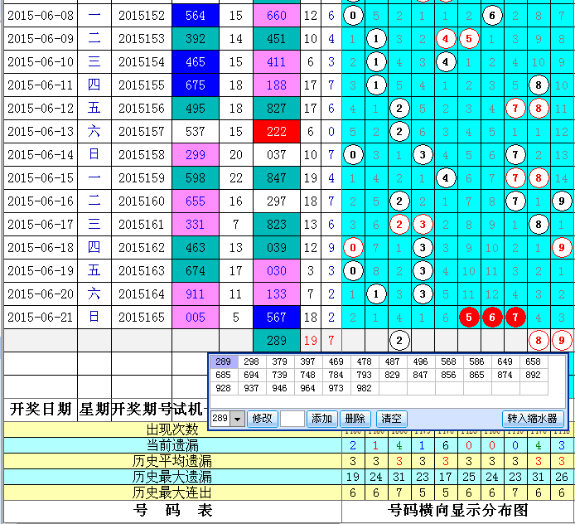Select number 658 in the popup list
Viewport: 575px width, 524px height.
click(x=534, y=361)
